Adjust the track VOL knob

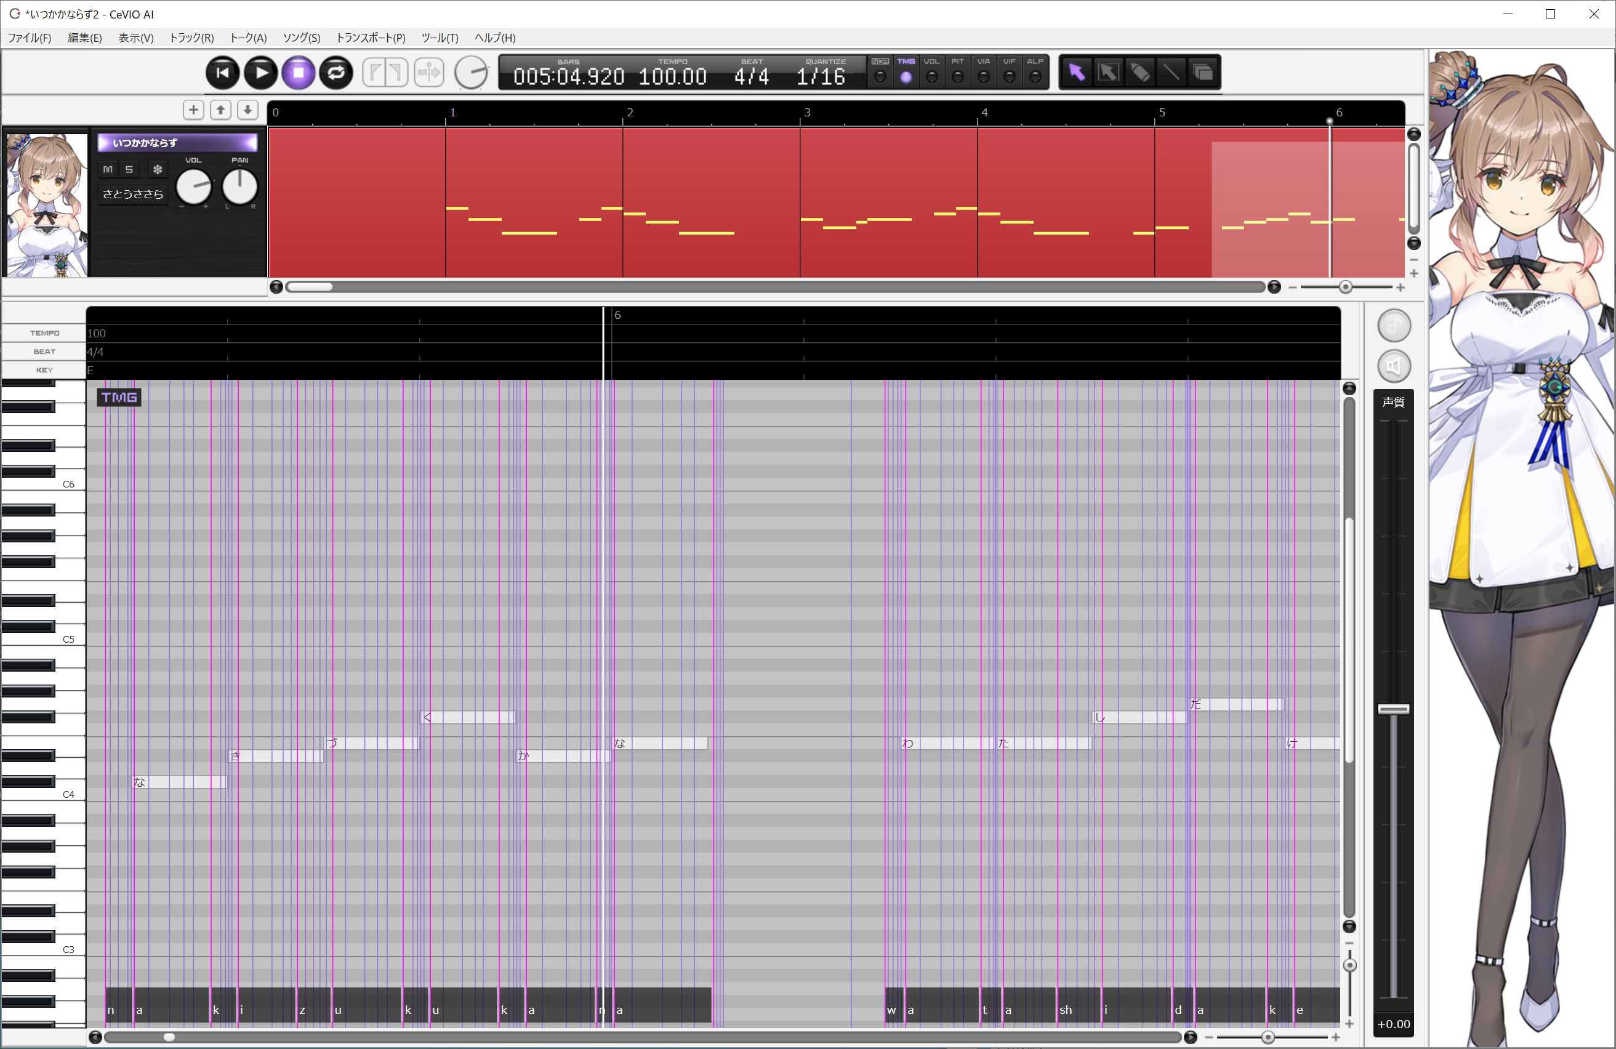(193, 186)
